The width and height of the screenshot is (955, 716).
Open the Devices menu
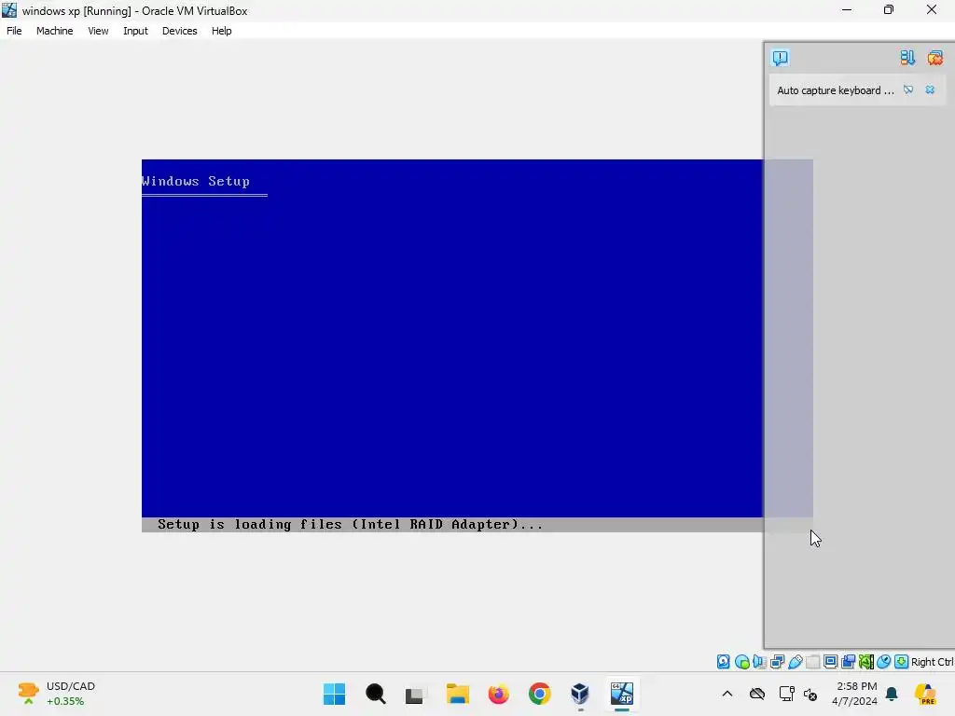pos(179,31)
